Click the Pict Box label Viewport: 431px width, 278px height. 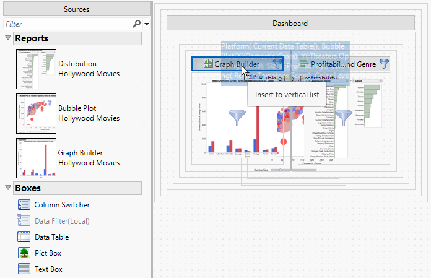point(48,253)
